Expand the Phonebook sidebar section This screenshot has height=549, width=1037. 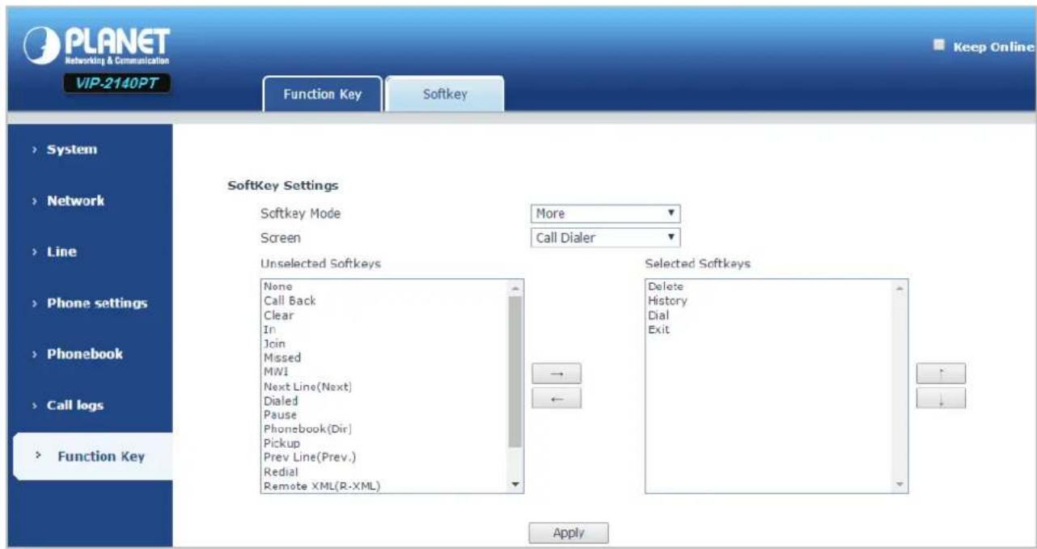pyautogui.click(x=84, y=354)
